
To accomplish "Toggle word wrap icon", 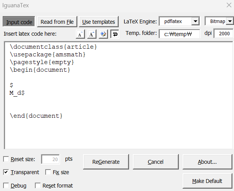I will (115, 34).
